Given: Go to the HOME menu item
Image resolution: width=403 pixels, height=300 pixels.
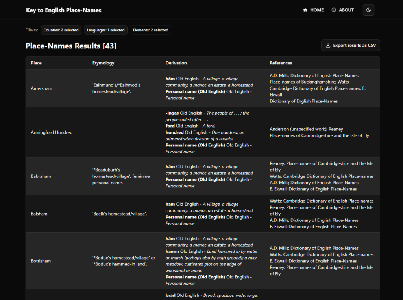Looking at the screenshot, I should point(317,10).
